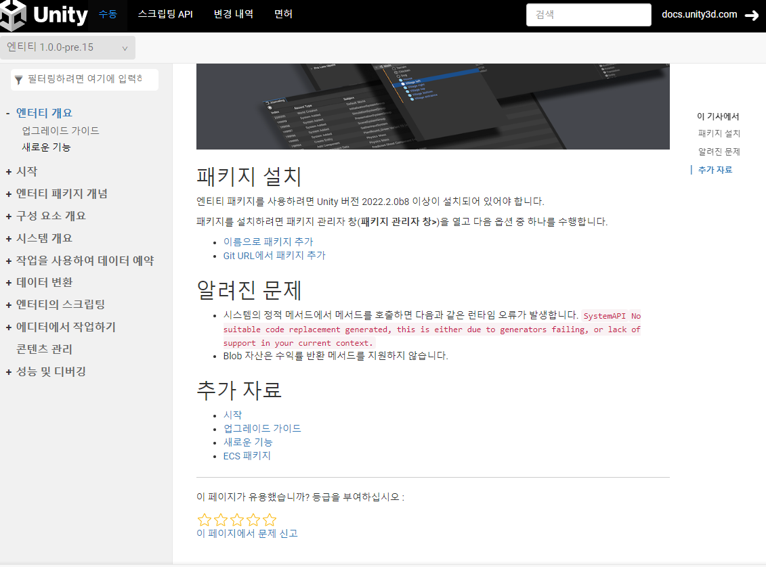Open the Git URL에서 패키지 추가 link

pos(274,255)
